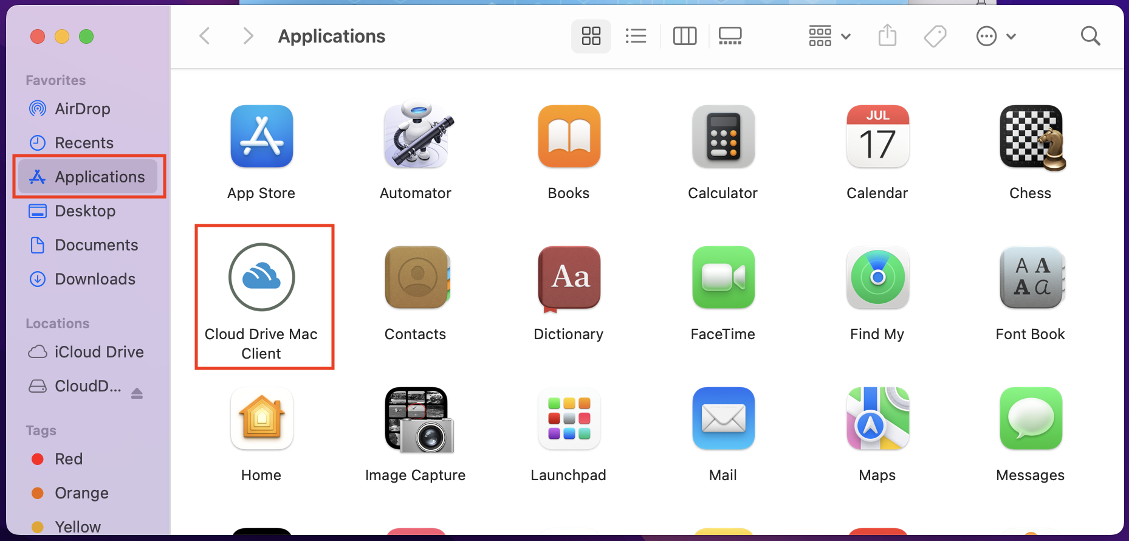Click the Edit Tags toolbar button
Screen dimensions: 1129x541
point(935,36)
